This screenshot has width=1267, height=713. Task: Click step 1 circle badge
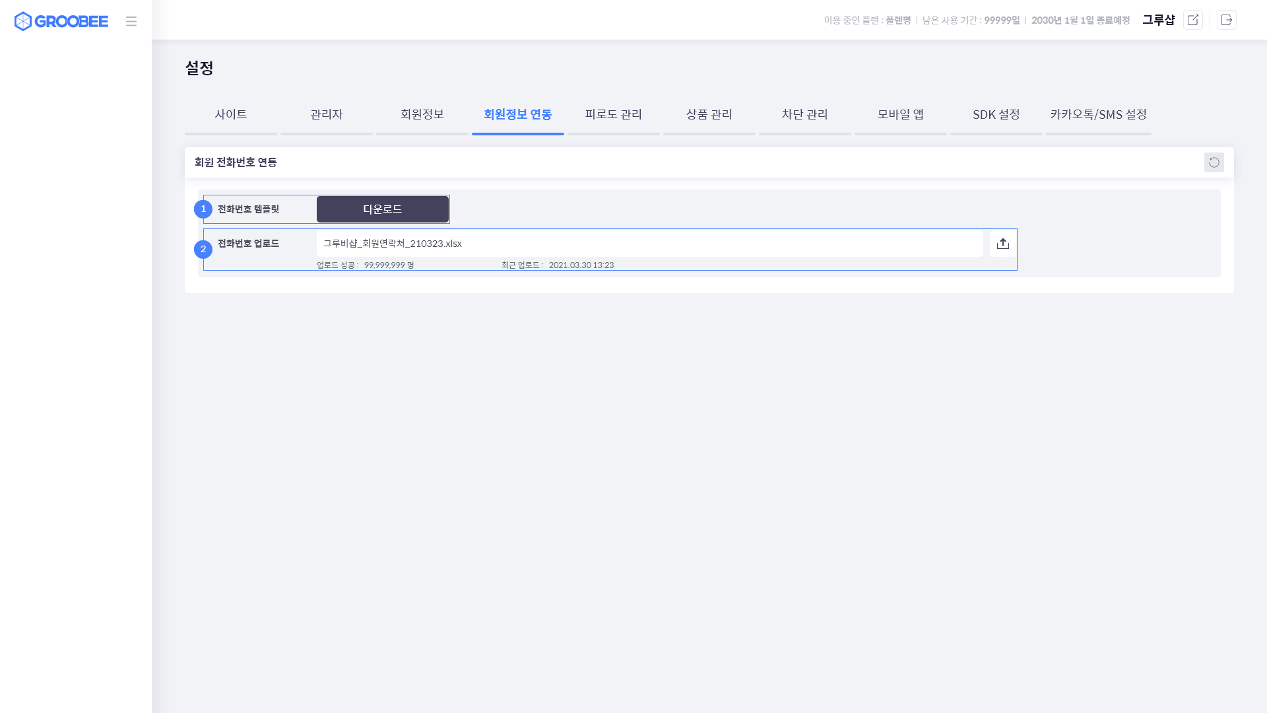(203, 209)
